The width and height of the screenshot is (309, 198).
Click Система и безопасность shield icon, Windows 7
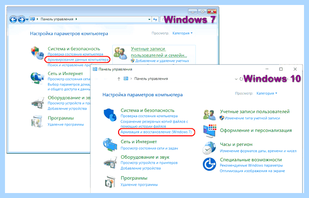click(37, 53)
